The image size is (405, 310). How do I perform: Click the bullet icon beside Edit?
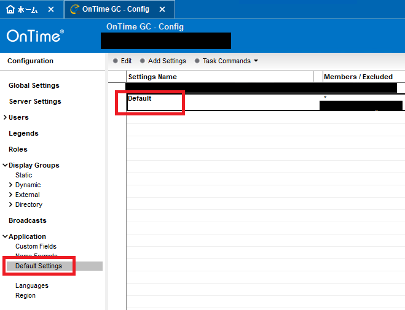coord(116,61)
